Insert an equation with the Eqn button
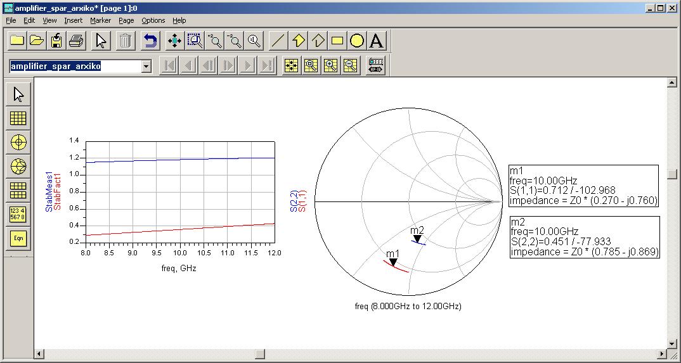Screen dimensions: 681x363 pyautogui.click(x=18, y=239)
